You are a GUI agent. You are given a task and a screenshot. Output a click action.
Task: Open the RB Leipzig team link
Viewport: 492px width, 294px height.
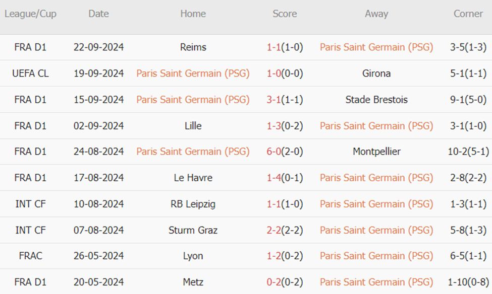point(193,204)
